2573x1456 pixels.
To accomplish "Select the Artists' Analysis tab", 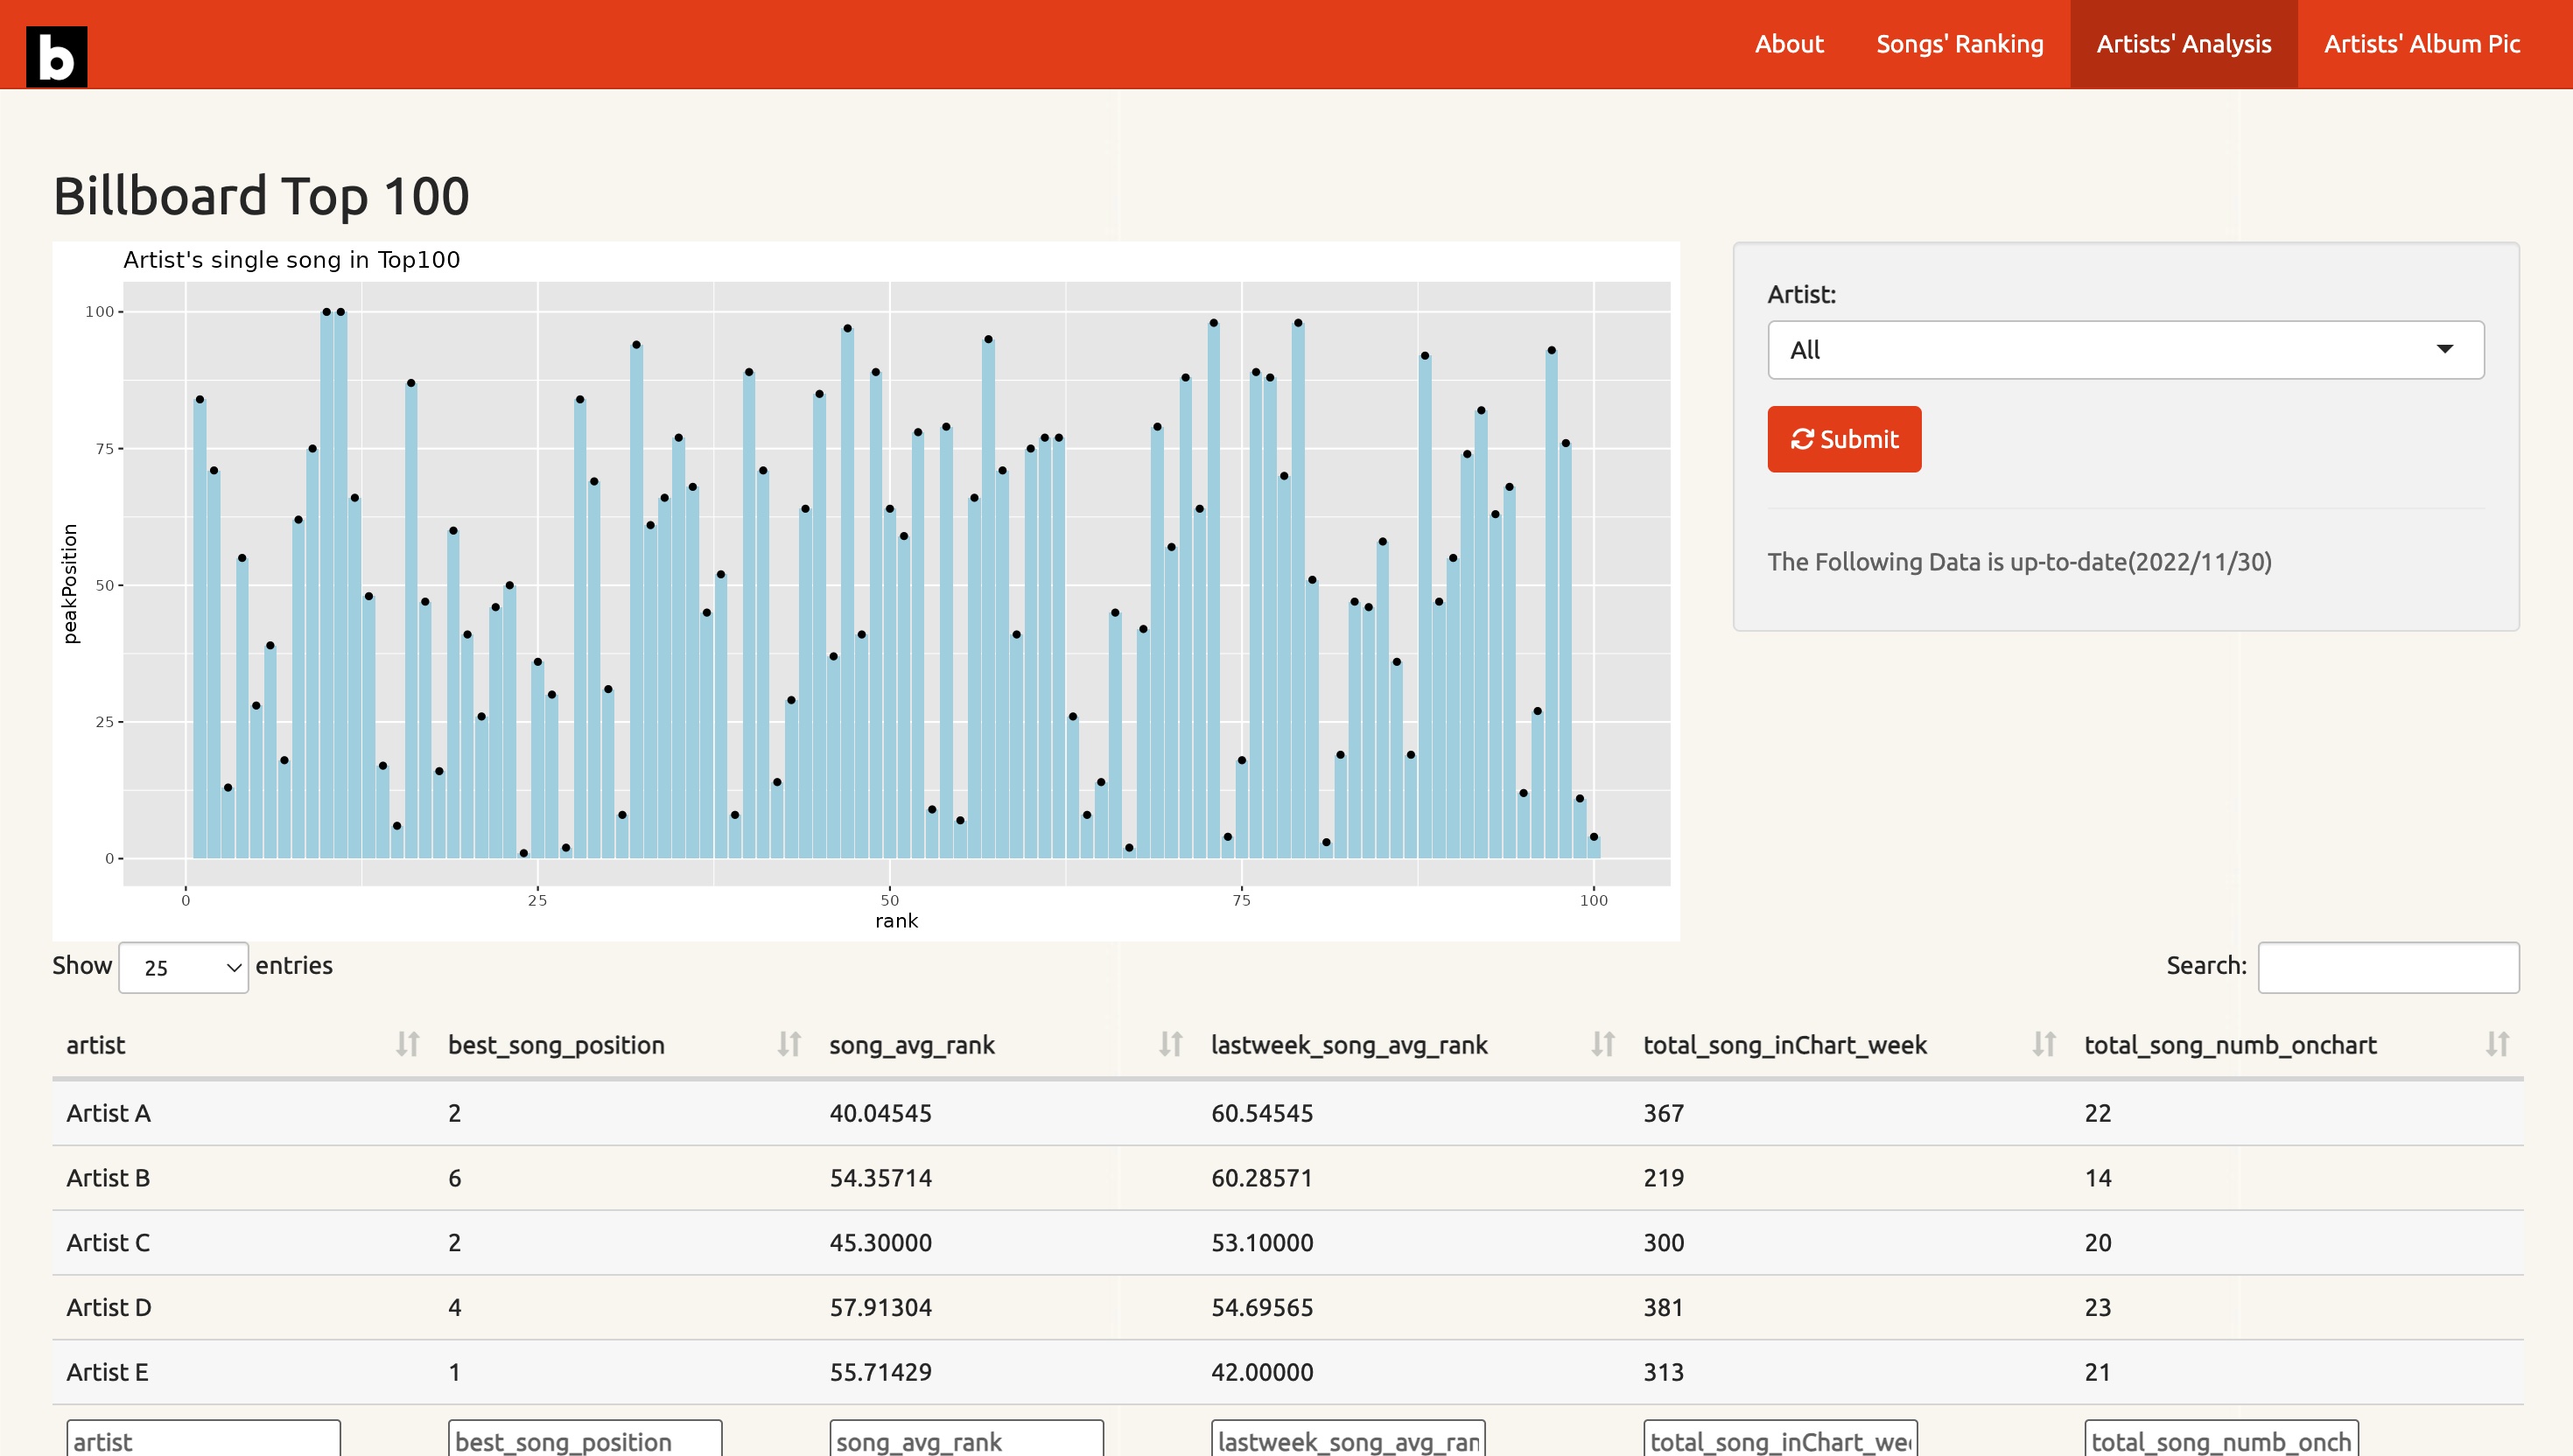I will (2183, 44).
